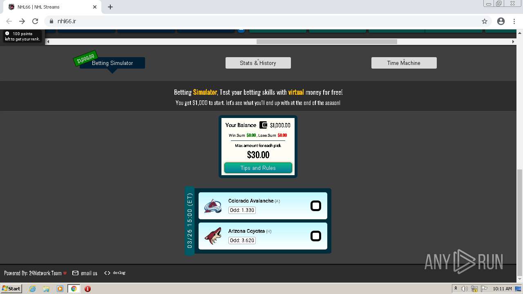Open the devlog link
This screenshot has width=523, height=294.
click(119, 273)
